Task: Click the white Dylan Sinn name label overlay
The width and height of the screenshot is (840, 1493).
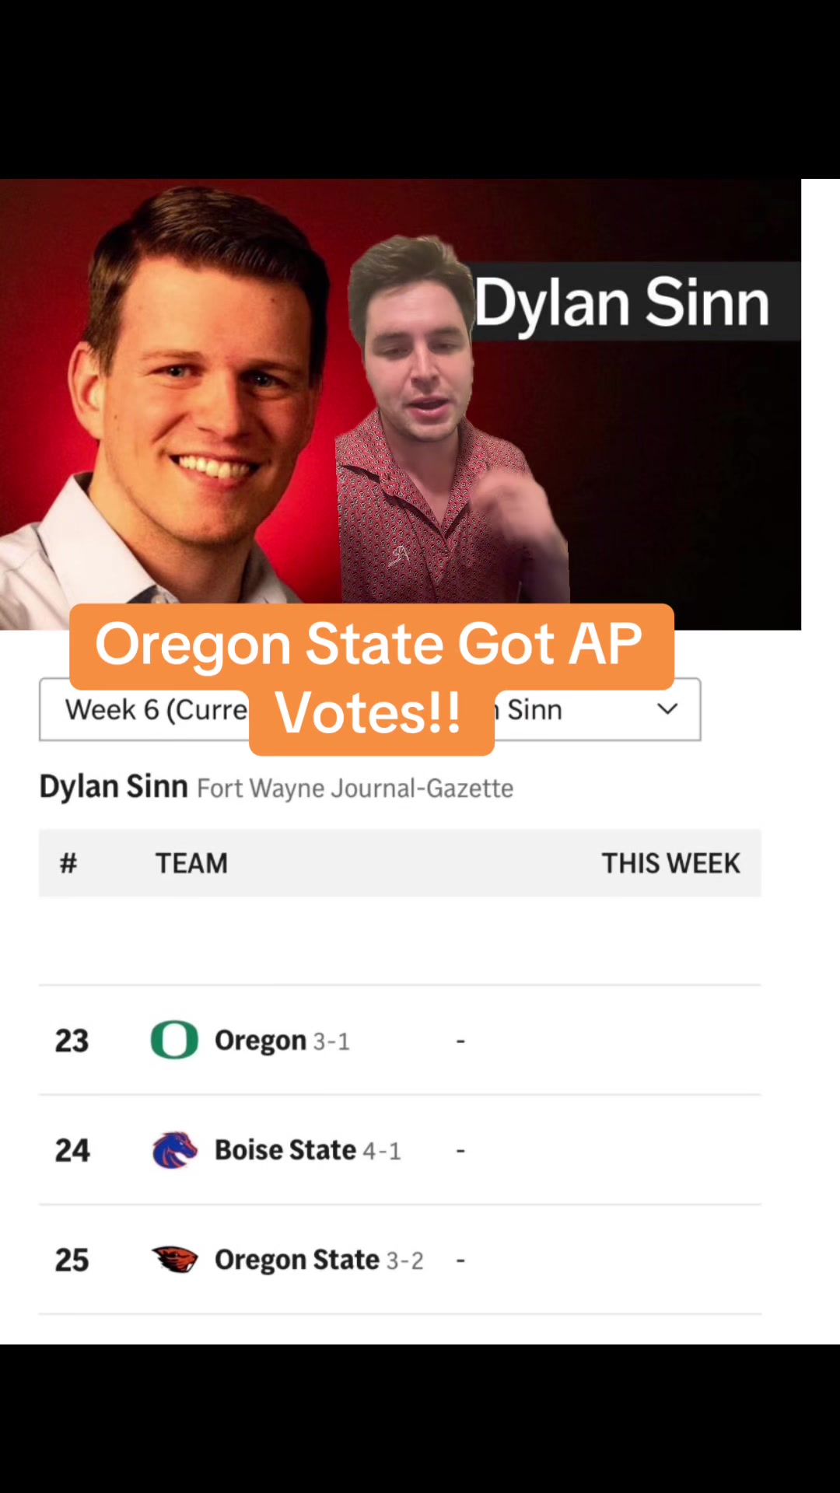Action: pos(622,302)
